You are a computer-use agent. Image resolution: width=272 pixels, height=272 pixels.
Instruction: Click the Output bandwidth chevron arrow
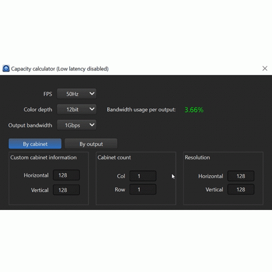click(x=92, y=125)
